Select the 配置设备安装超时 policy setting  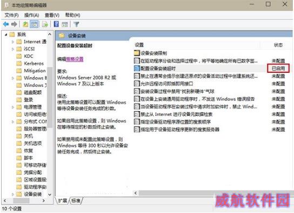pos(210,68)
